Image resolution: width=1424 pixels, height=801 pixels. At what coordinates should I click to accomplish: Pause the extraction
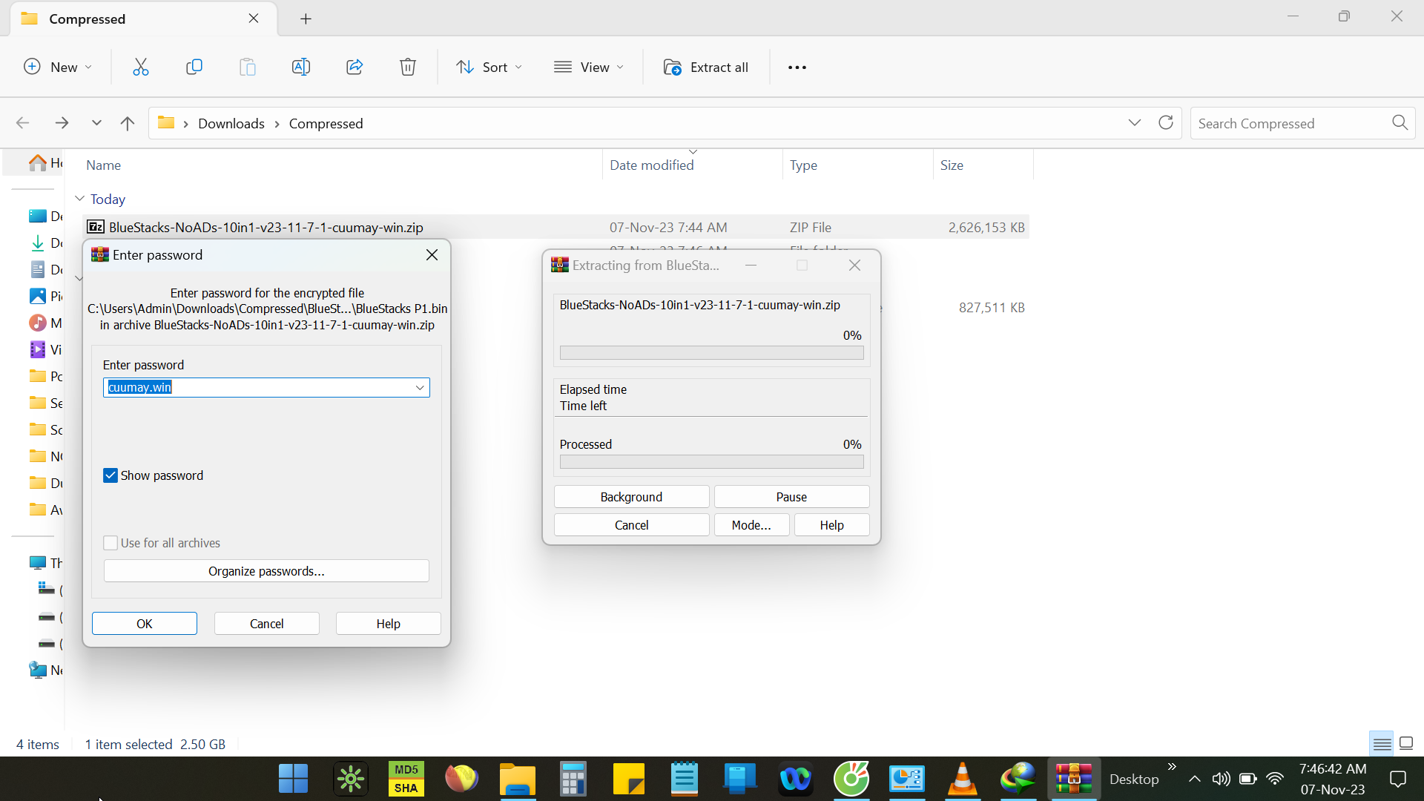pos(792,497)
